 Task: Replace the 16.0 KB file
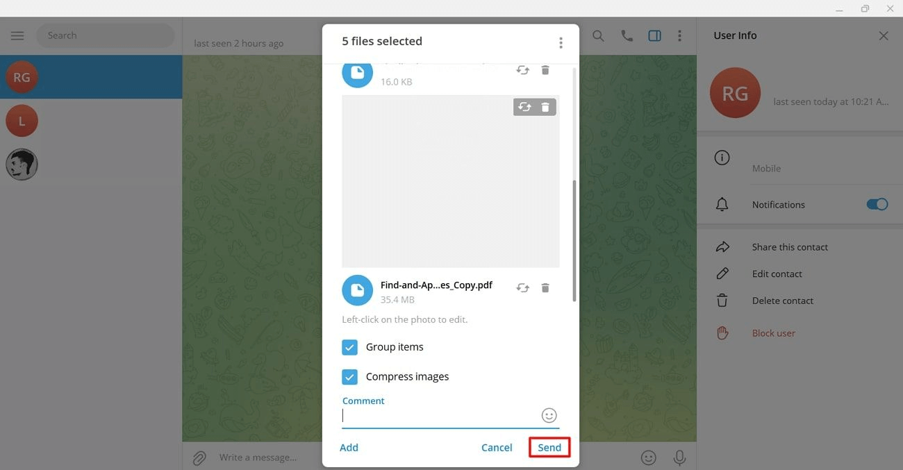point(523,70)
